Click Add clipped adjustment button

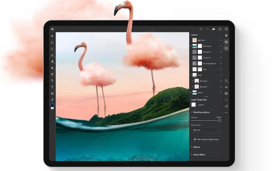[x=206, y=139]
